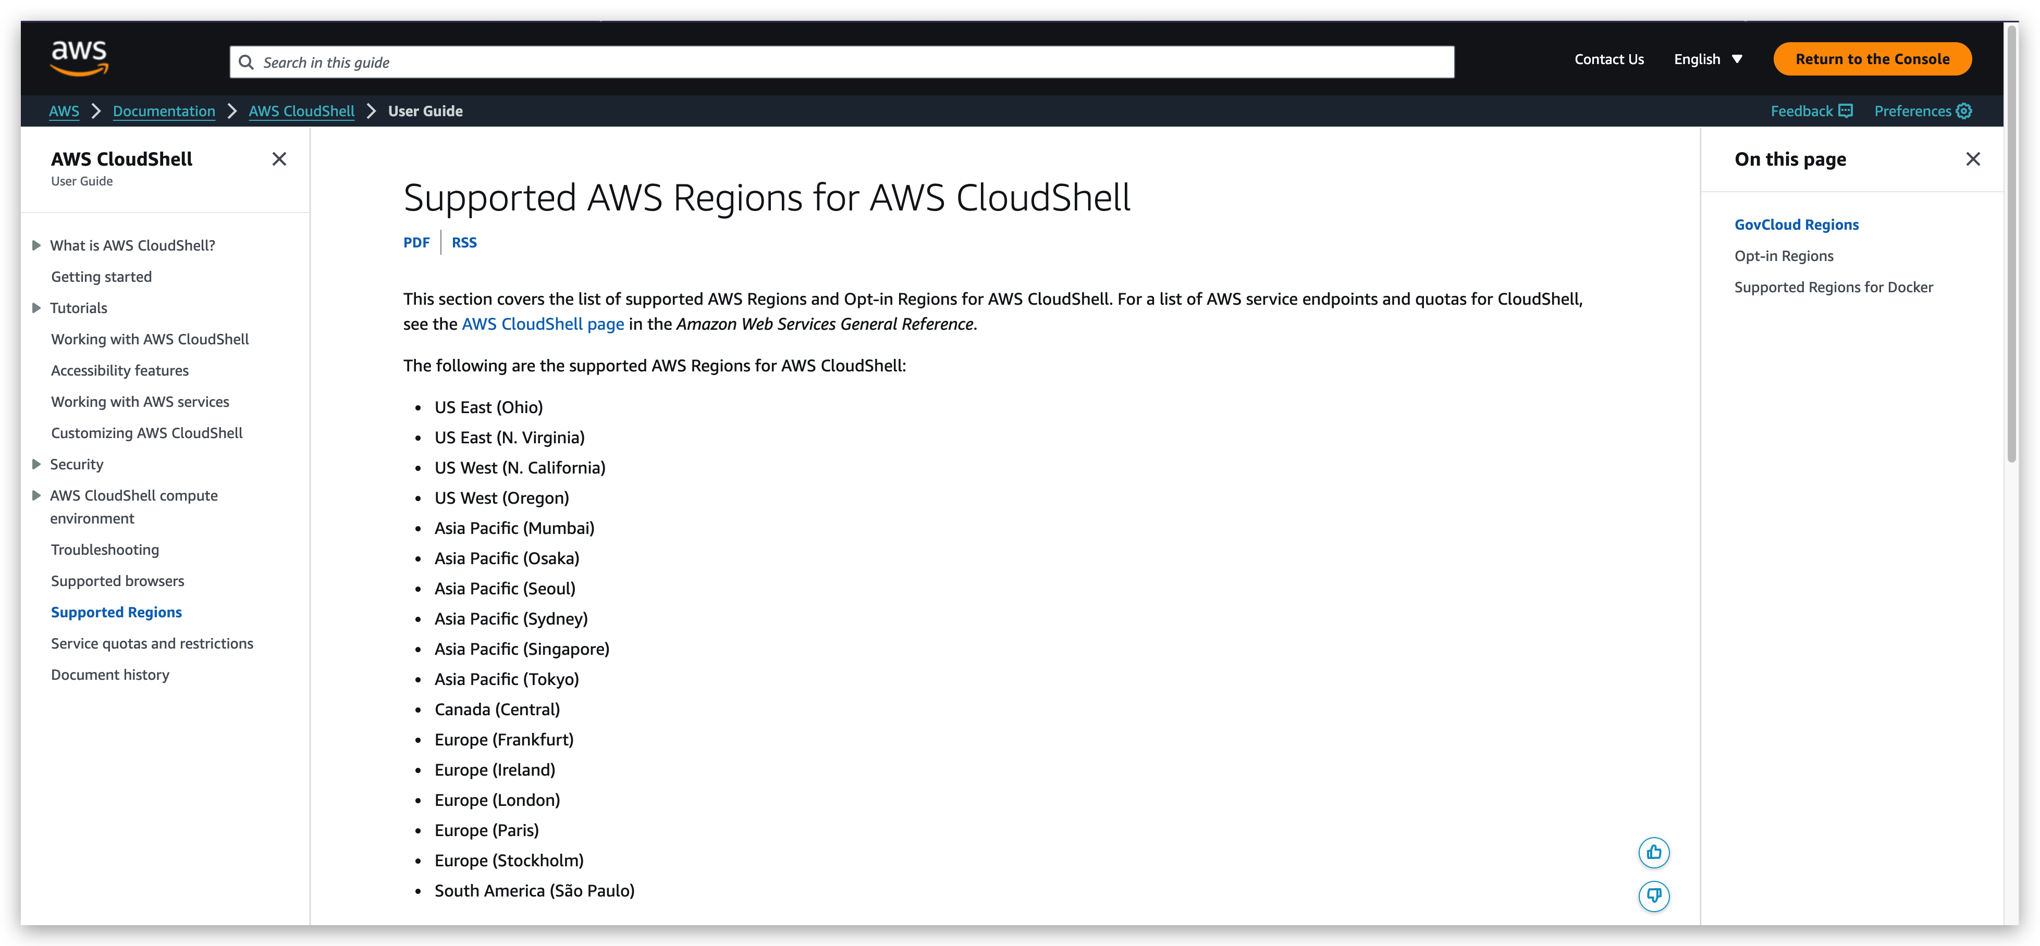
Task: Expand the Security section
Action: [36, 464]
